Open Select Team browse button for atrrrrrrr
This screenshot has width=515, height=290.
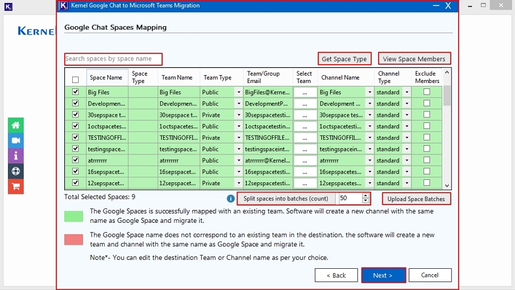tap(305, 160)
